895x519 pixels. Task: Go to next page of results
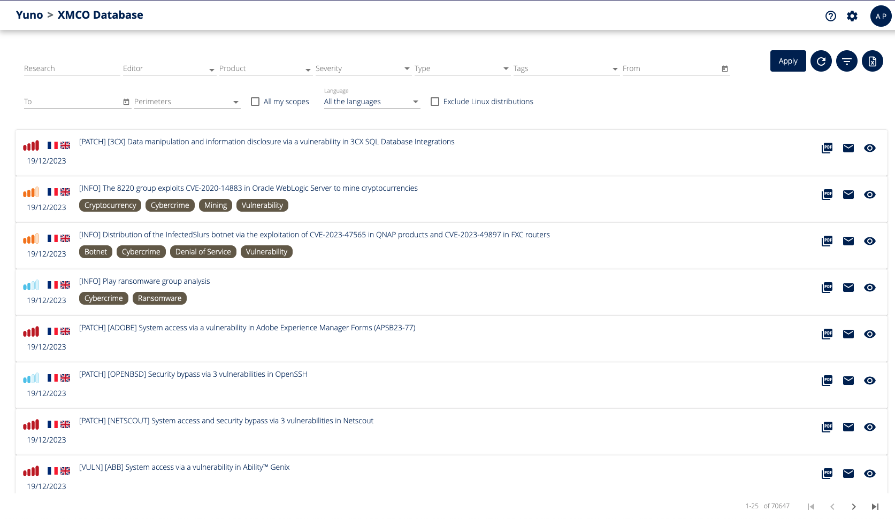[854, 506]
